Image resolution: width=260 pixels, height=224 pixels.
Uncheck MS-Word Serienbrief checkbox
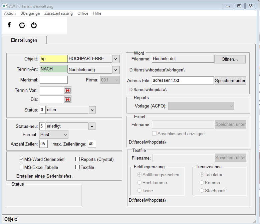[x=21, y=159]
